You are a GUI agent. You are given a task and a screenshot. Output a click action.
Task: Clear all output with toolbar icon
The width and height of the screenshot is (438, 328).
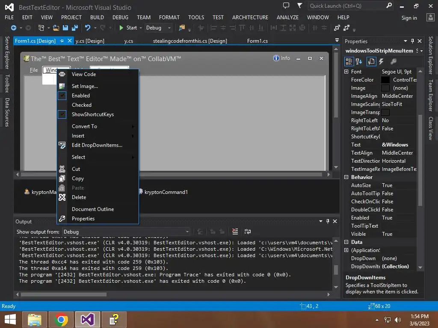click(x=235, y=231)
